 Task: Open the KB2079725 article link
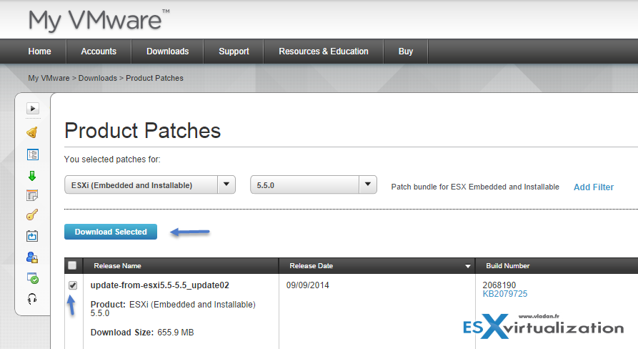(x=505, y=294)
